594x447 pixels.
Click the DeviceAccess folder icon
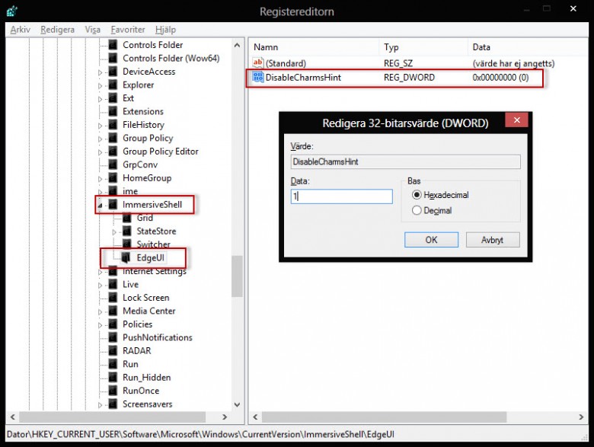pos(113,72)
